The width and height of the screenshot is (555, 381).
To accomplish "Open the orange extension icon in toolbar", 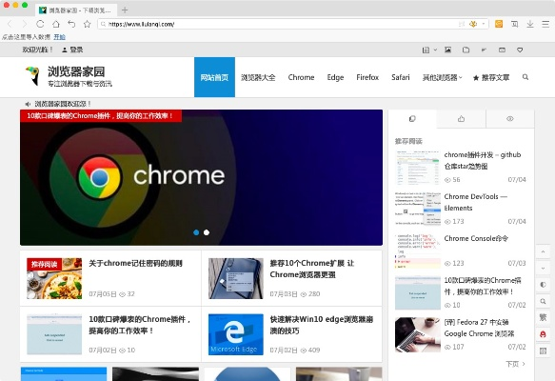I will (499, 24).
